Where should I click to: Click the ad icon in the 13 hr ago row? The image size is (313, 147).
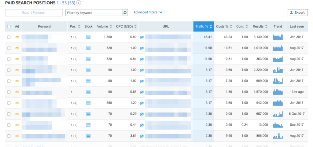[x=17, y=92]
